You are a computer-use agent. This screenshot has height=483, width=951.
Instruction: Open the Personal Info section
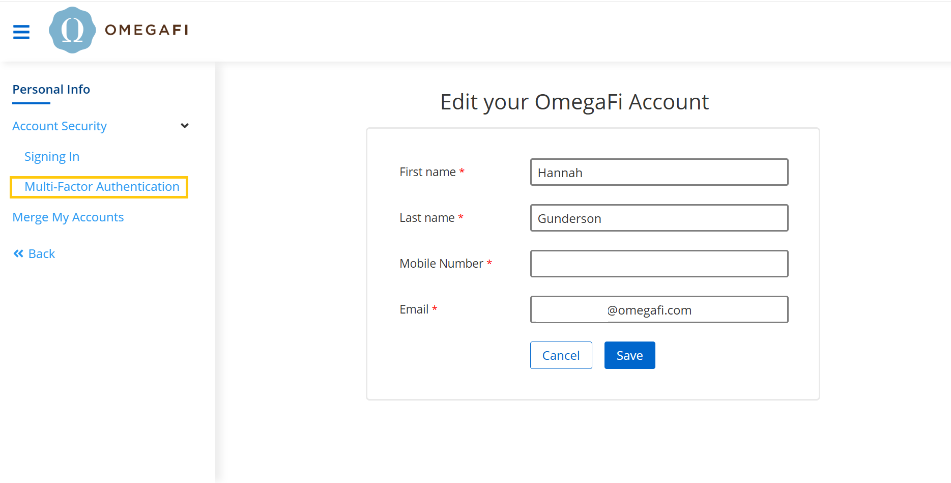51,90
